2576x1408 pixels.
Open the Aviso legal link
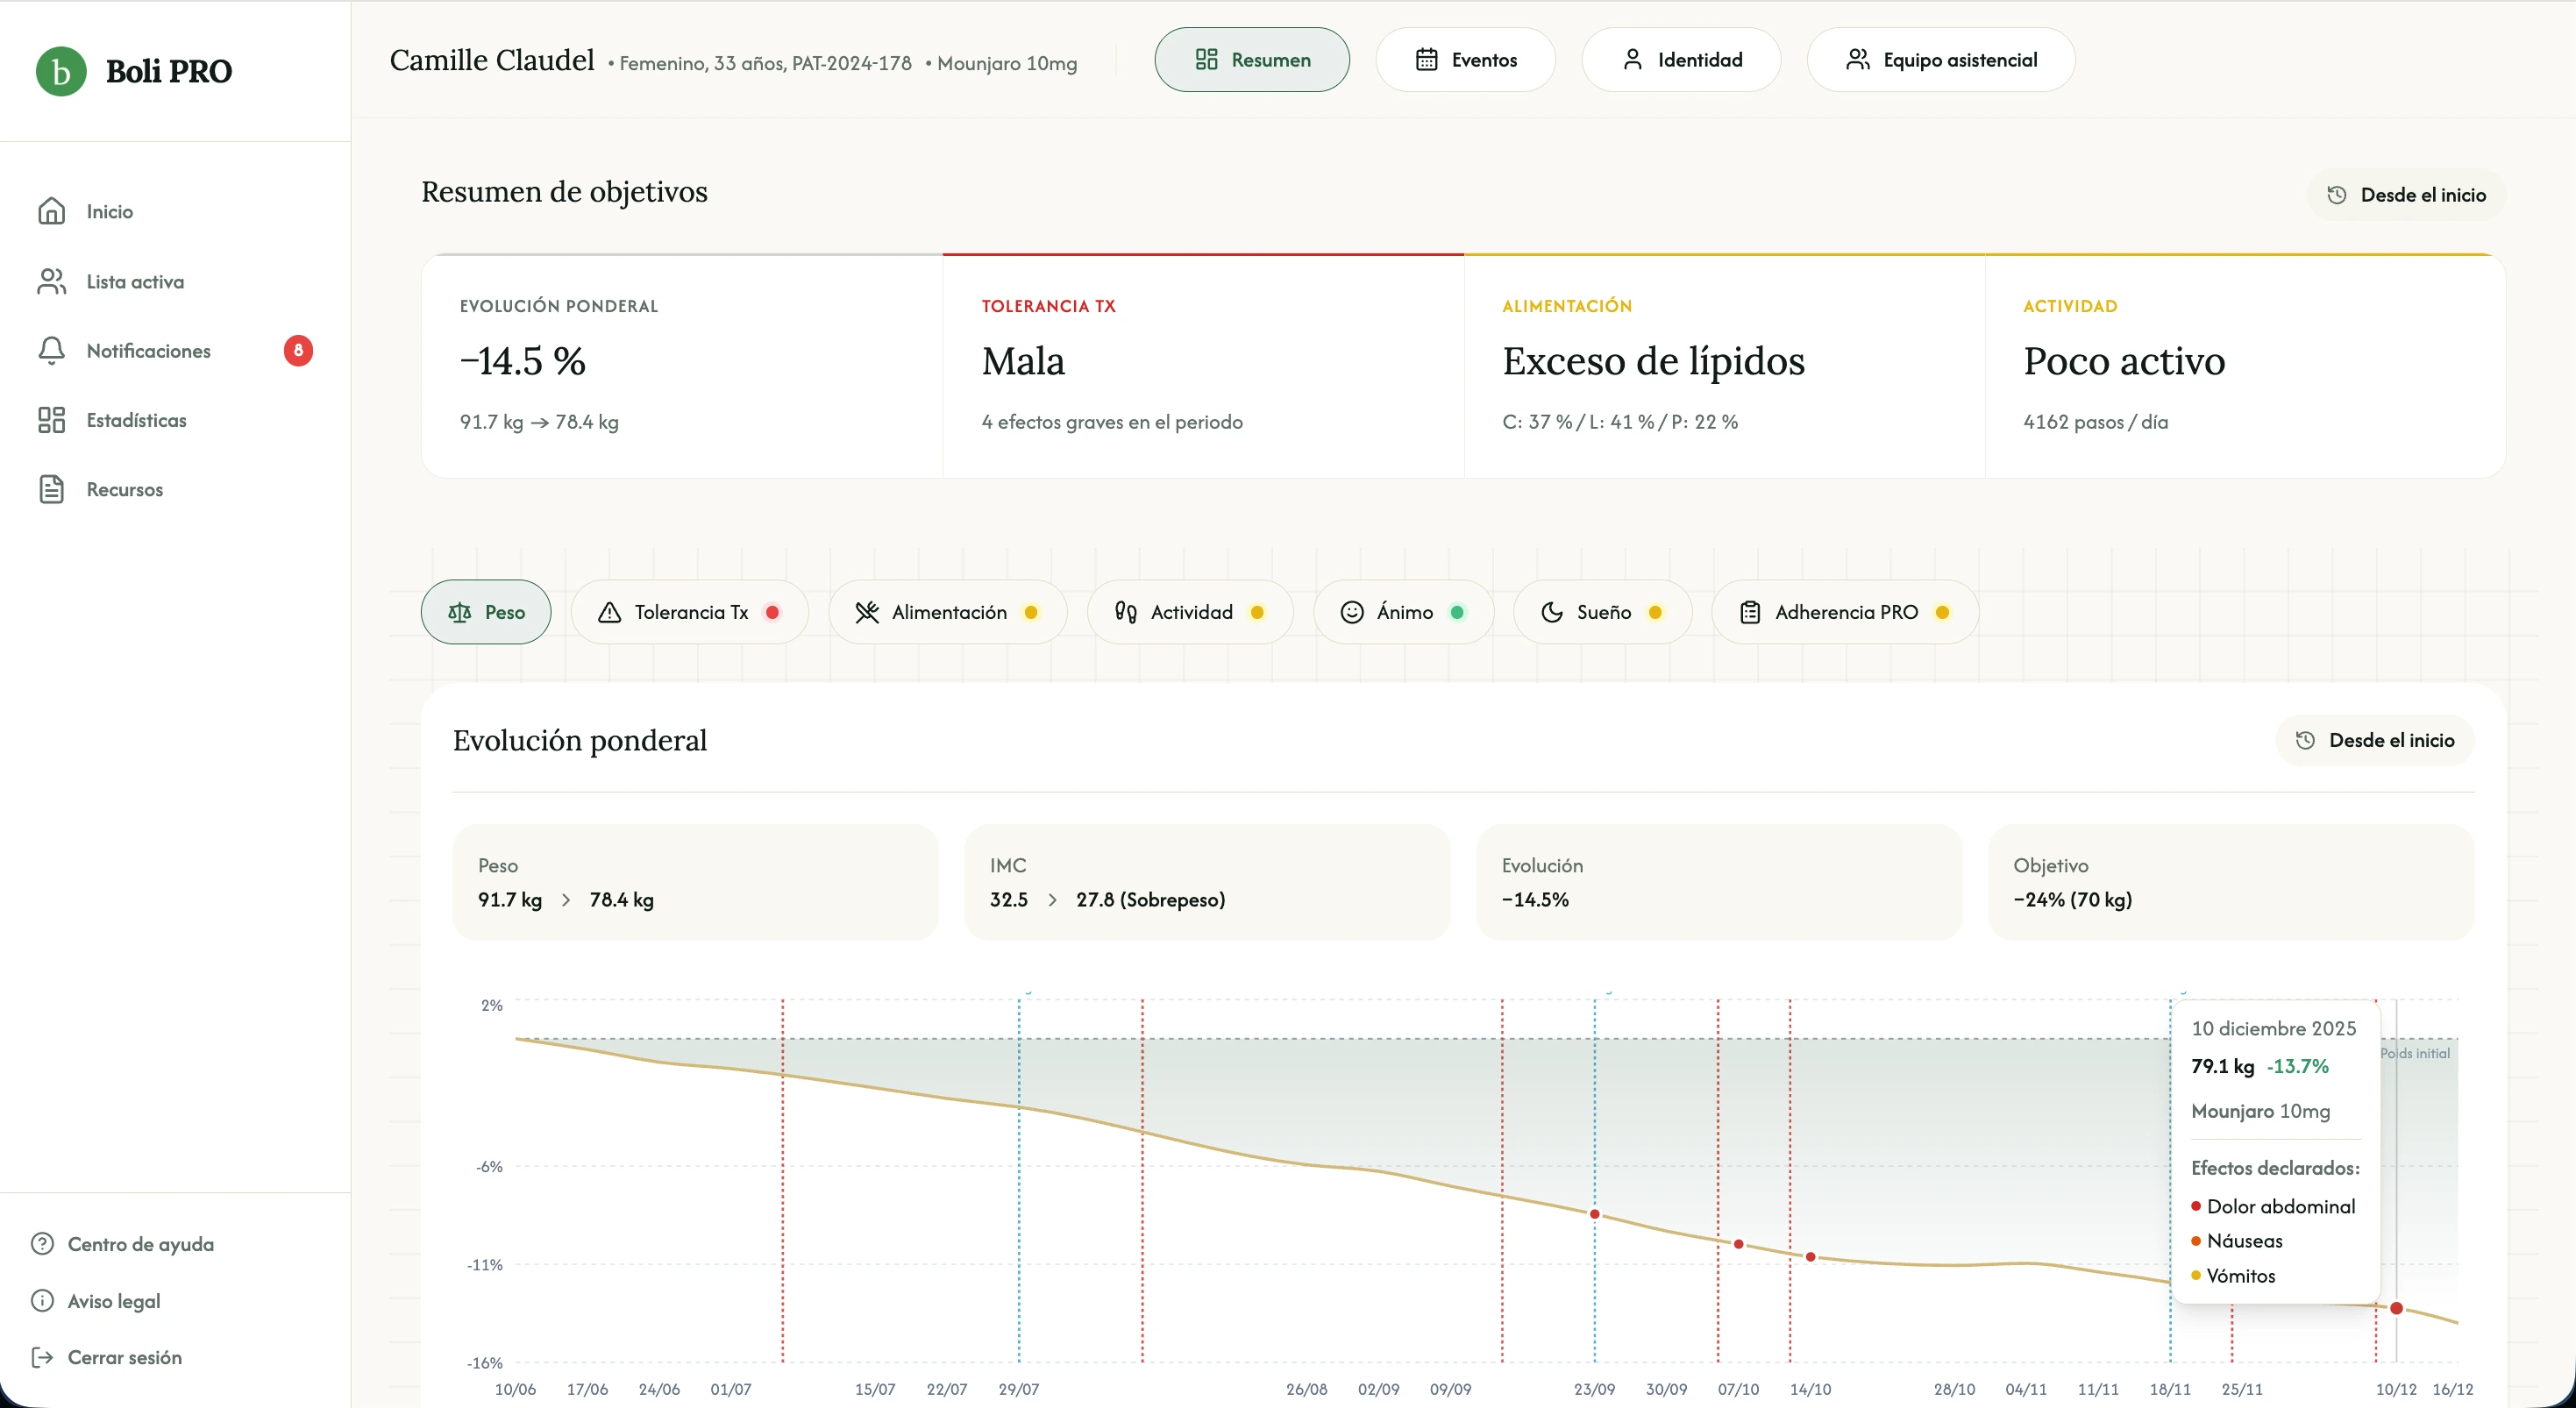click(x=113, y=1301)
